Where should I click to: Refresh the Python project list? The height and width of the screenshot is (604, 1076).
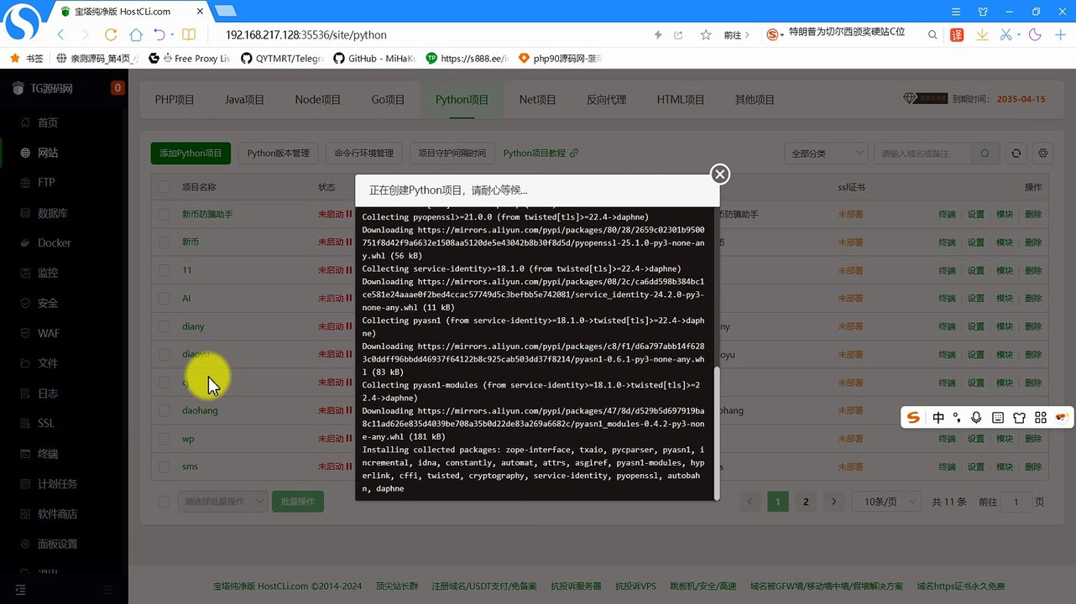coord(1016,154)
